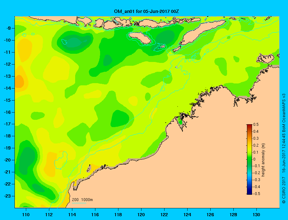Click the longitude label 122
This screenshot has width=288, height=220.
click(164, 215)
